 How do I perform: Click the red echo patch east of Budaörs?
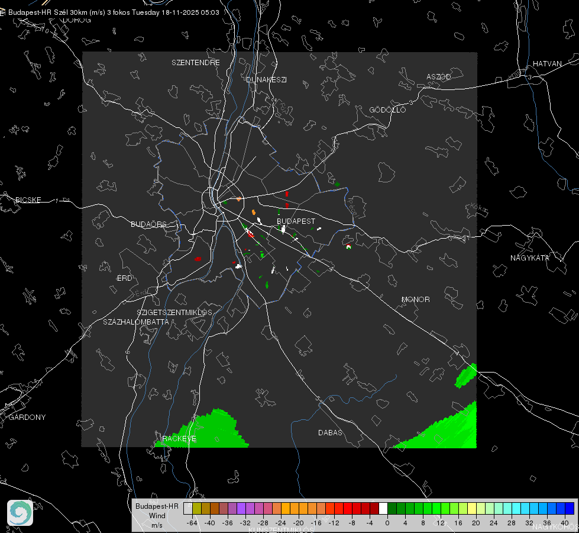tap(198, 259)
